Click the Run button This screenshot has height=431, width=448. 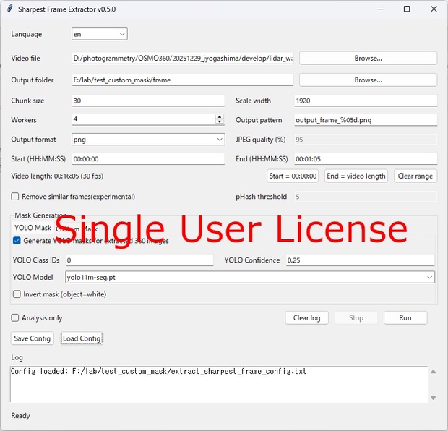(x=405, y=318)
